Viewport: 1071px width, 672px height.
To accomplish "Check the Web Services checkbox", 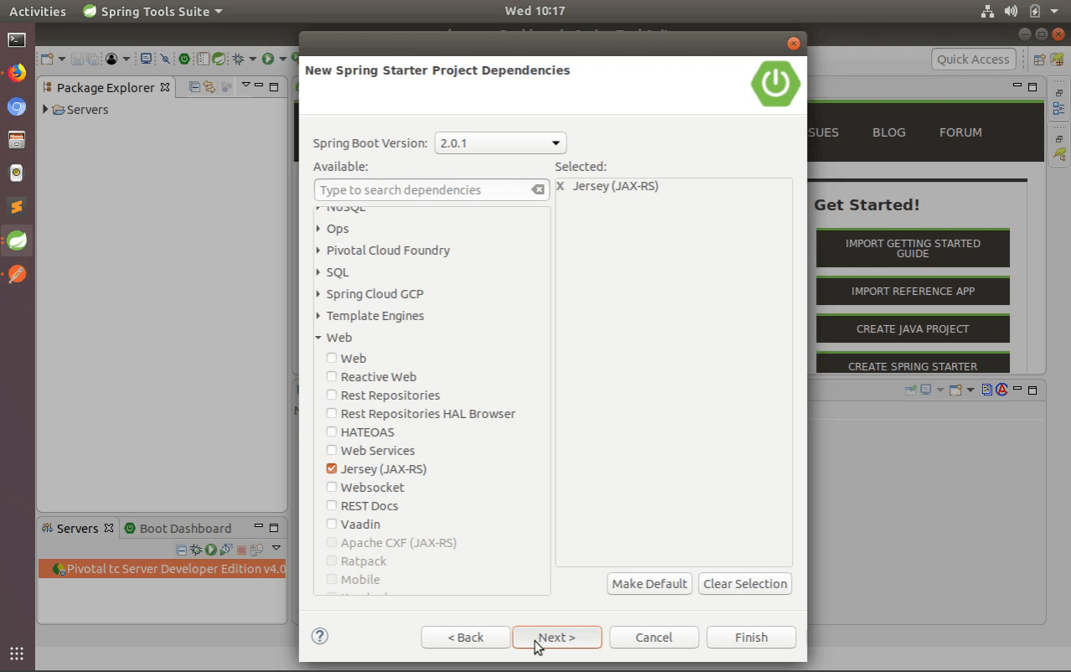I will point(332,450).
